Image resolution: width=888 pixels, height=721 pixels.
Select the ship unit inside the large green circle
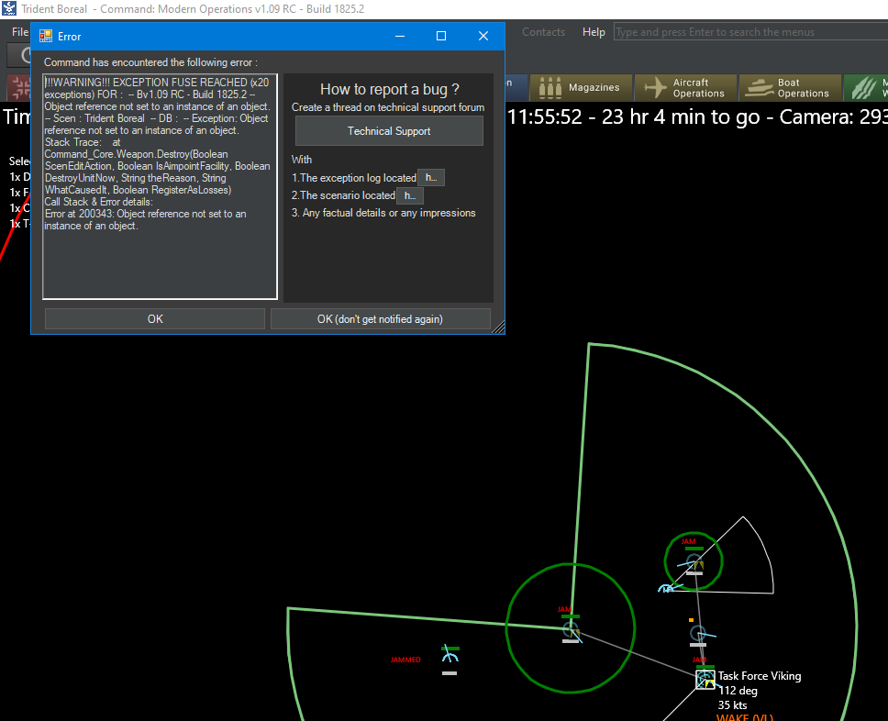(571, 629)
